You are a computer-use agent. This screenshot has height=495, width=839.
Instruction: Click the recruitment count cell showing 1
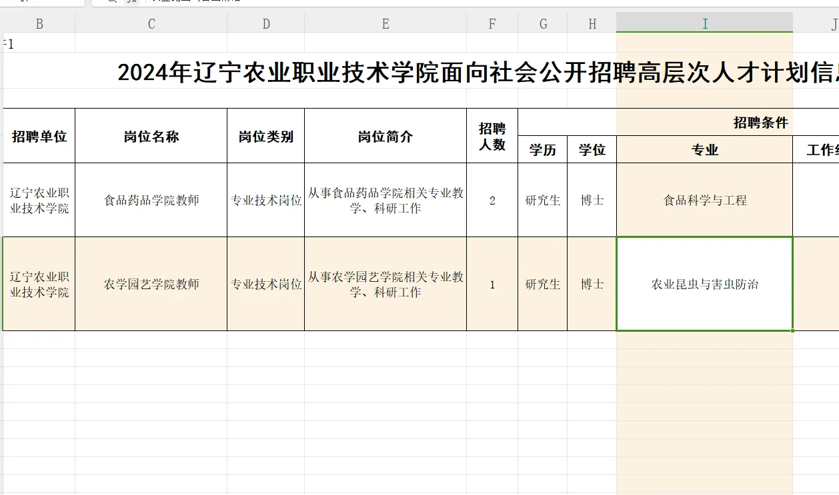click(x=492, y=284)
